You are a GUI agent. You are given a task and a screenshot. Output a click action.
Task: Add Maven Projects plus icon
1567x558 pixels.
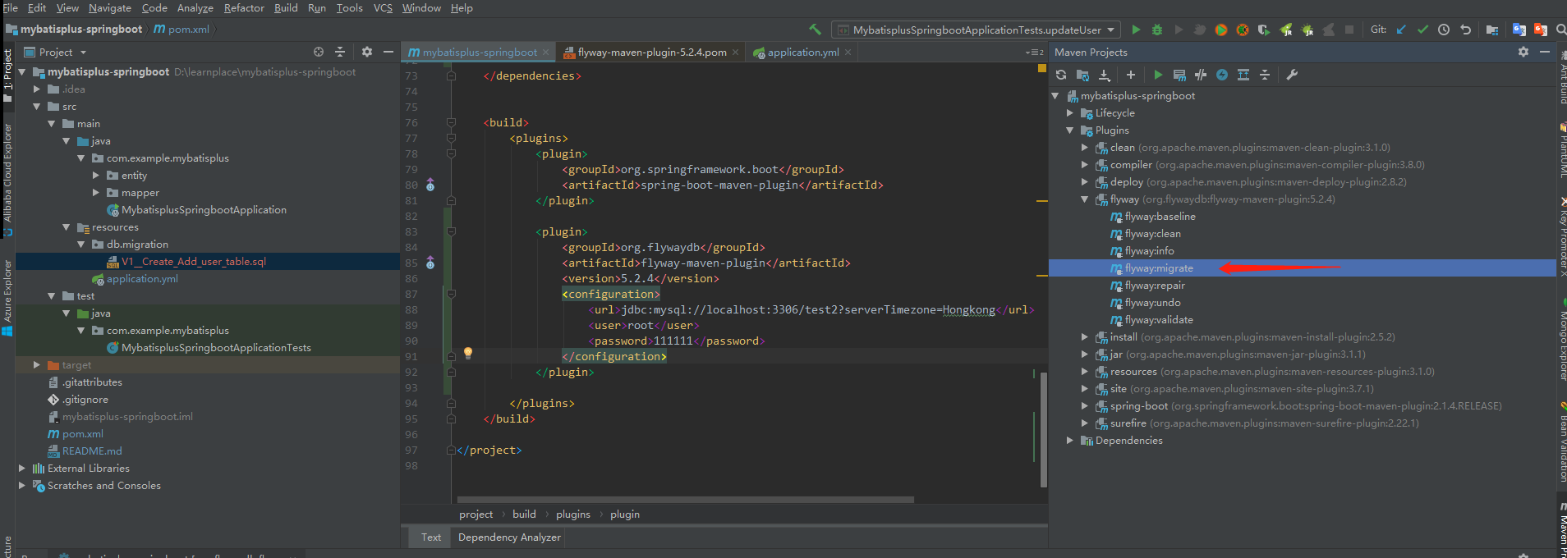1131,75
